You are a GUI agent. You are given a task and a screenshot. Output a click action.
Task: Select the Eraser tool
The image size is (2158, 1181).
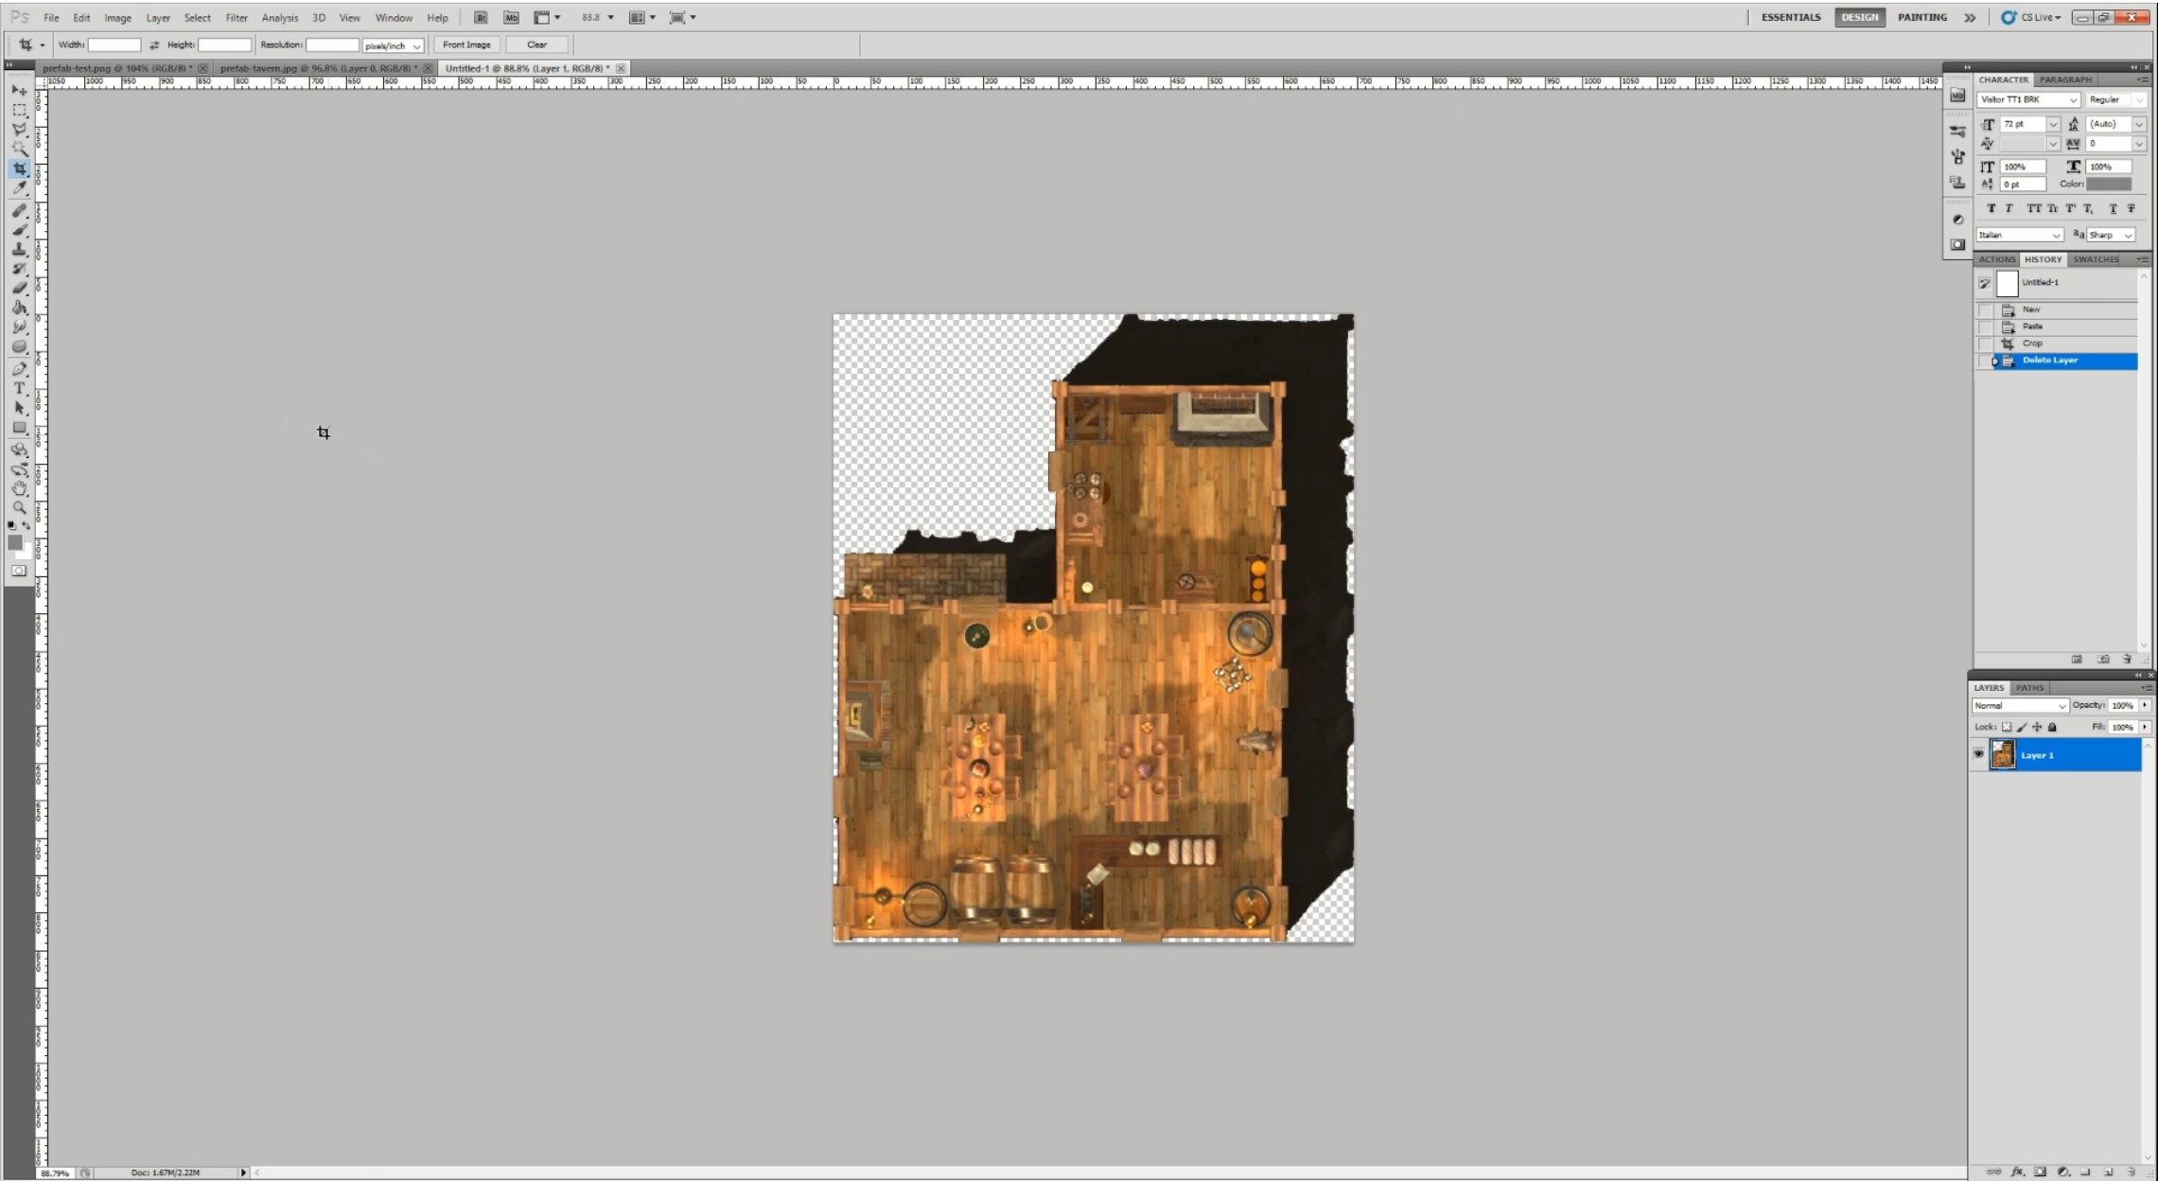coord(19,288)
